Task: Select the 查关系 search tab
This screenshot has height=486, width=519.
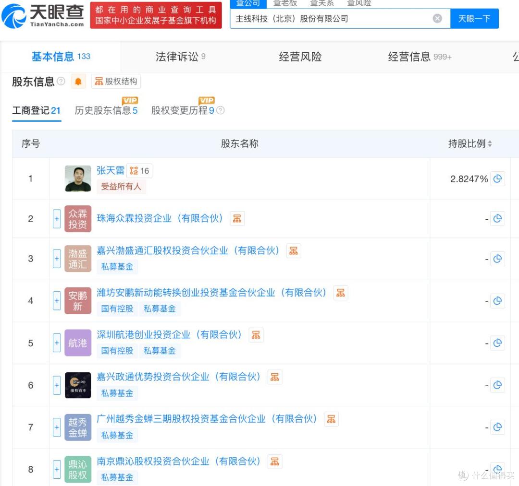Action: (321, 3)
